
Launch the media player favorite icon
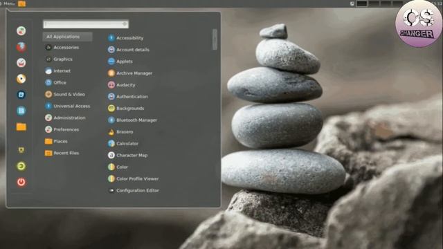point(21,79)
